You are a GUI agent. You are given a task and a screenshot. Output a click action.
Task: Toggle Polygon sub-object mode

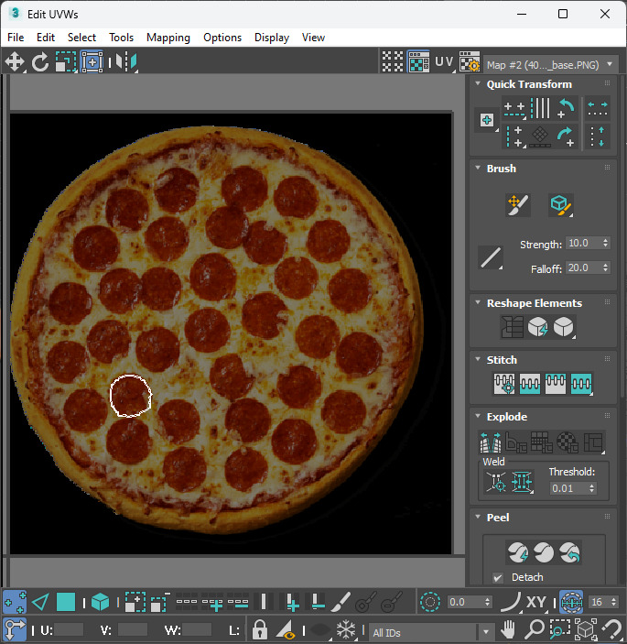pyautogui.click(x=66, y=603)
